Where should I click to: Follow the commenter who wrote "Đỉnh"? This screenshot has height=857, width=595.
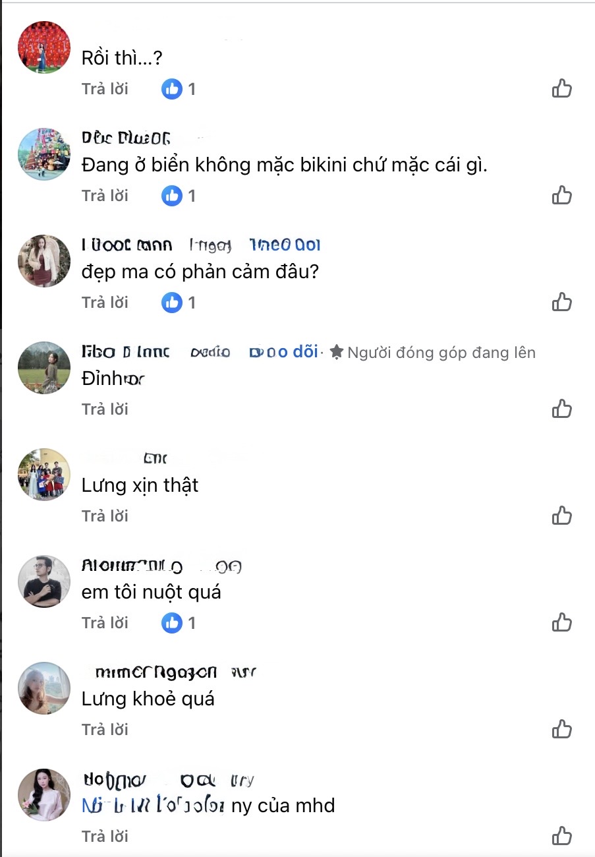285,352
